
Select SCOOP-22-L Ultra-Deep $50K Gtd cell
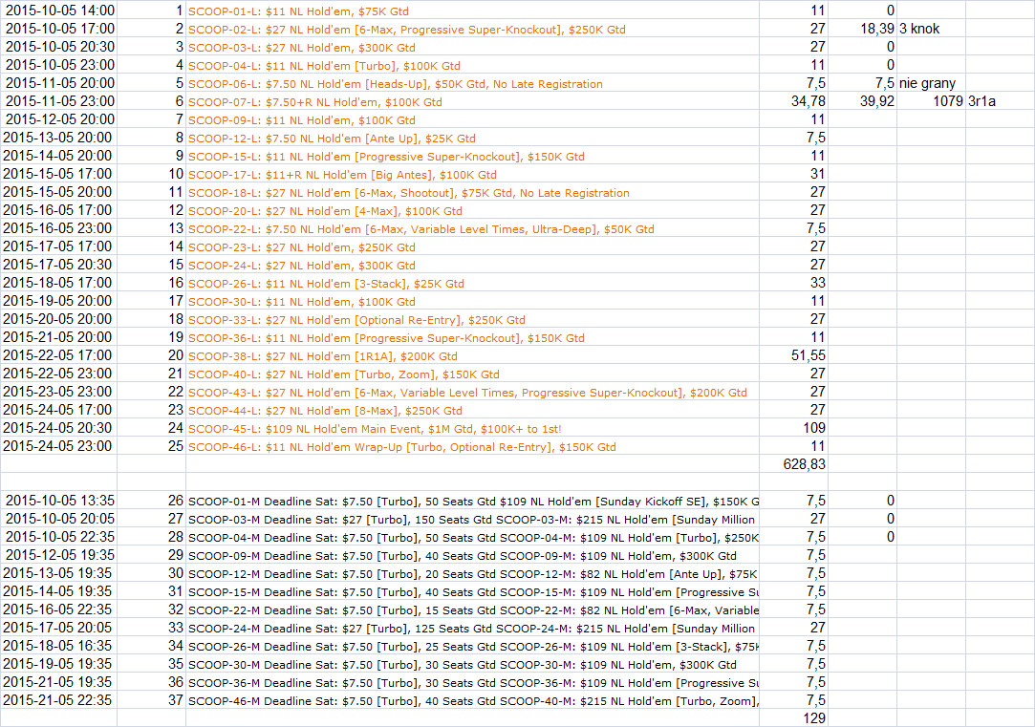tap(472, 228)
